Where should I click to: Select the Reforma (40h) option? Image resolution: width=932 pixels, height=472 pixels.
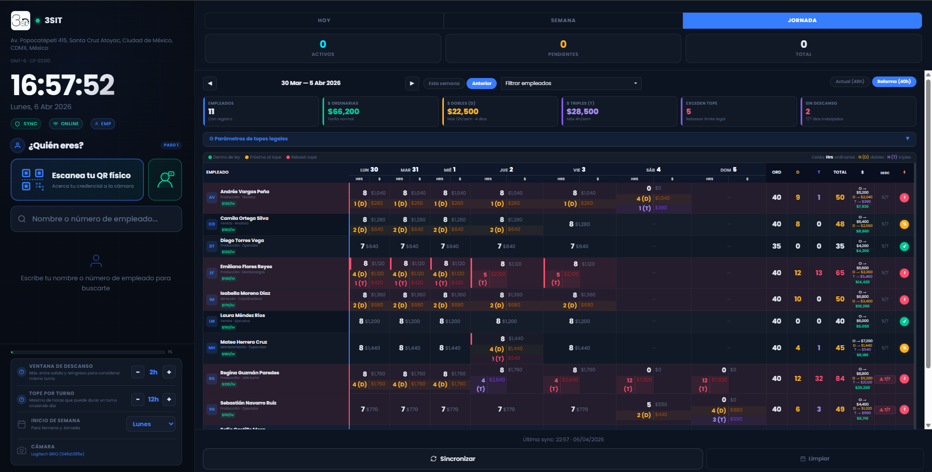(894, 82)
